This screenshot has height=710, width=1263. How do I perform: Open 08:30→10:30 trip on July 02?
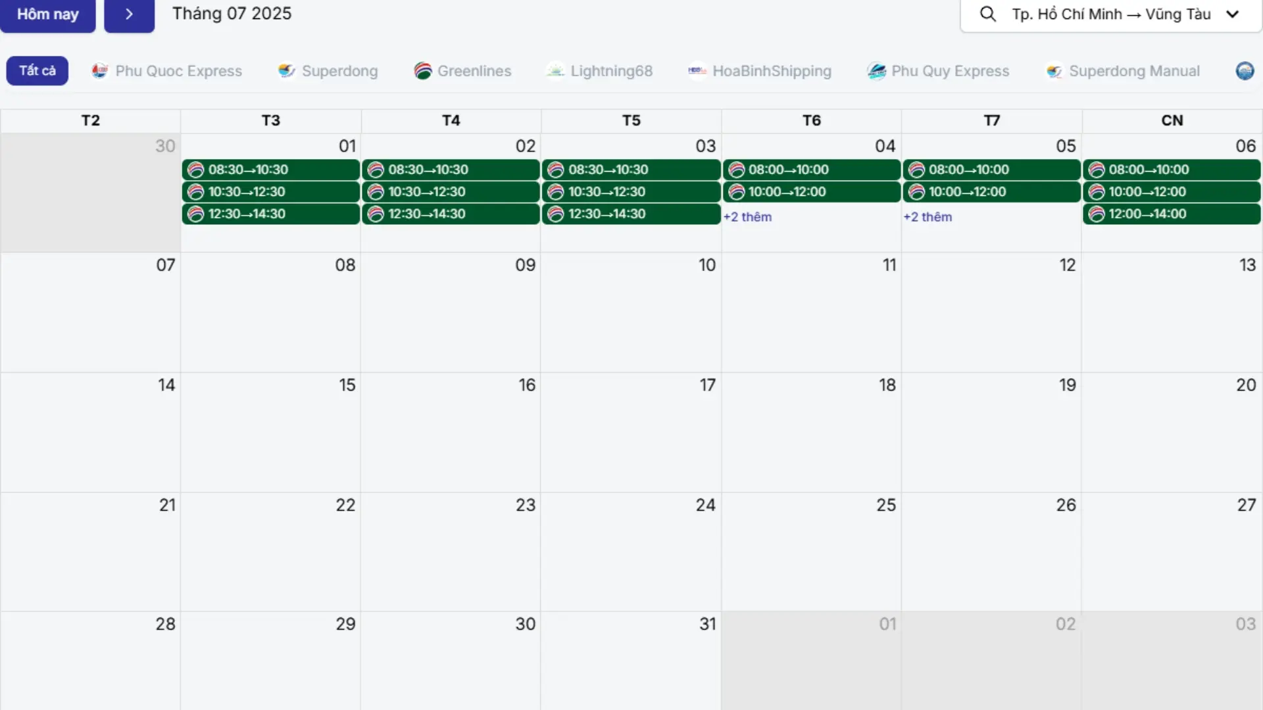point(451,170)
